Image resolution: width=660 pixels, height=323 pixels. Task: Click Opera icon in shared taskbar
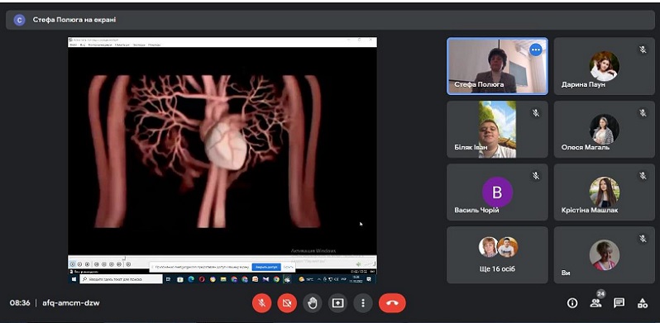coord(202,279)
